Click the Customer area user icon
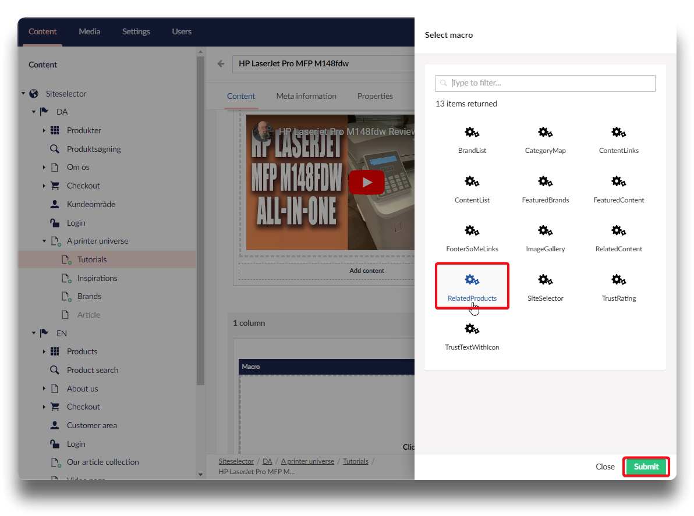 click(x=55, y=425)
